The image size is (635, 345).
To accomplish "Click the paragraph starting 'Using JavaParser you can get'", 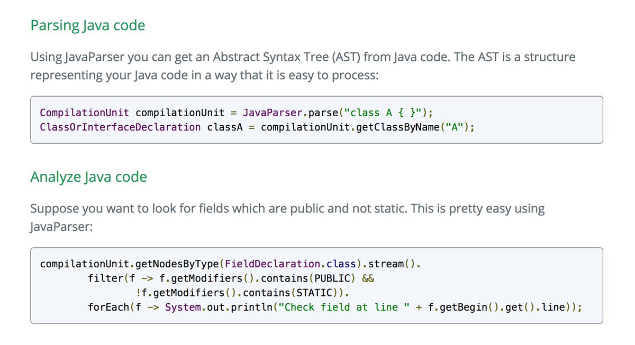I will pyautogui.click(x=303, y=66).
